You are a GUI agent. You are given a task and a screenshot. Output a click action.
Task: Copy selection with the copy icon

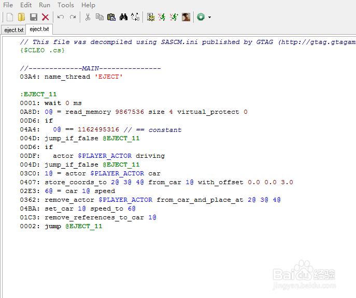tap(99, 17)
